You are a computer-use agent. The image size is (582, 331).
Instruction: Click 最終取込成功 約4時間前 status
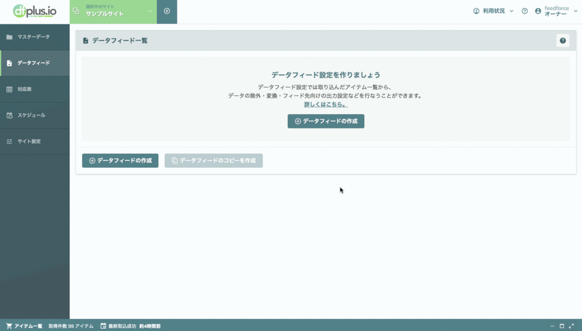130,326
